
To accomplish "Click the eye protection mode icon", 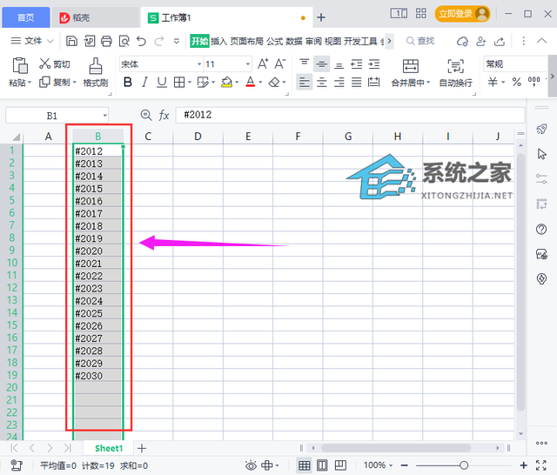I will tap(251, 465).
